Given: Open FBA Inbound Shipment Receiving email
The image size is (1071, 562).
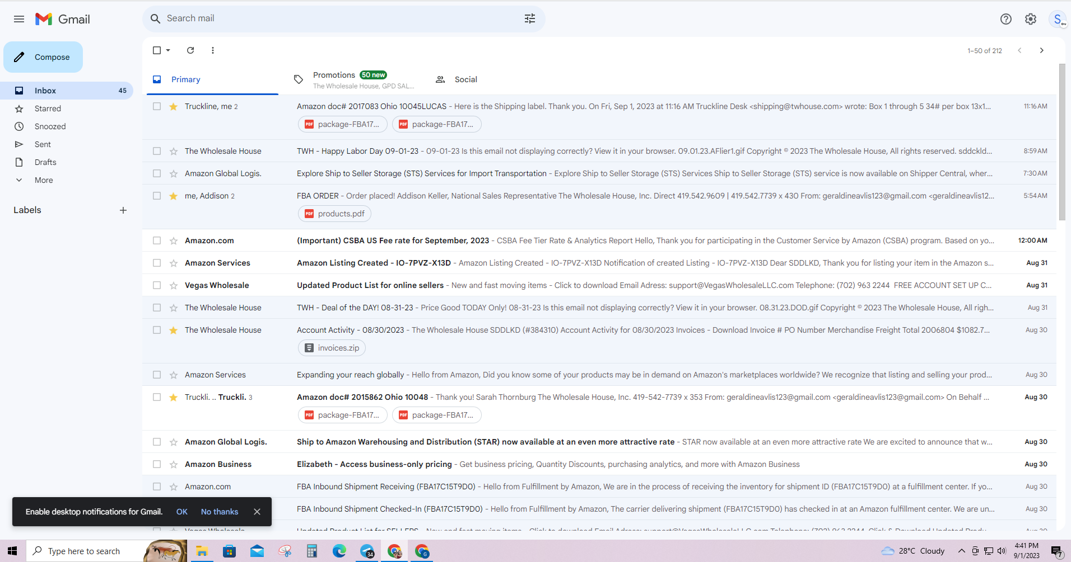Looking at the screenshot, I should click(x=599, y=487).
